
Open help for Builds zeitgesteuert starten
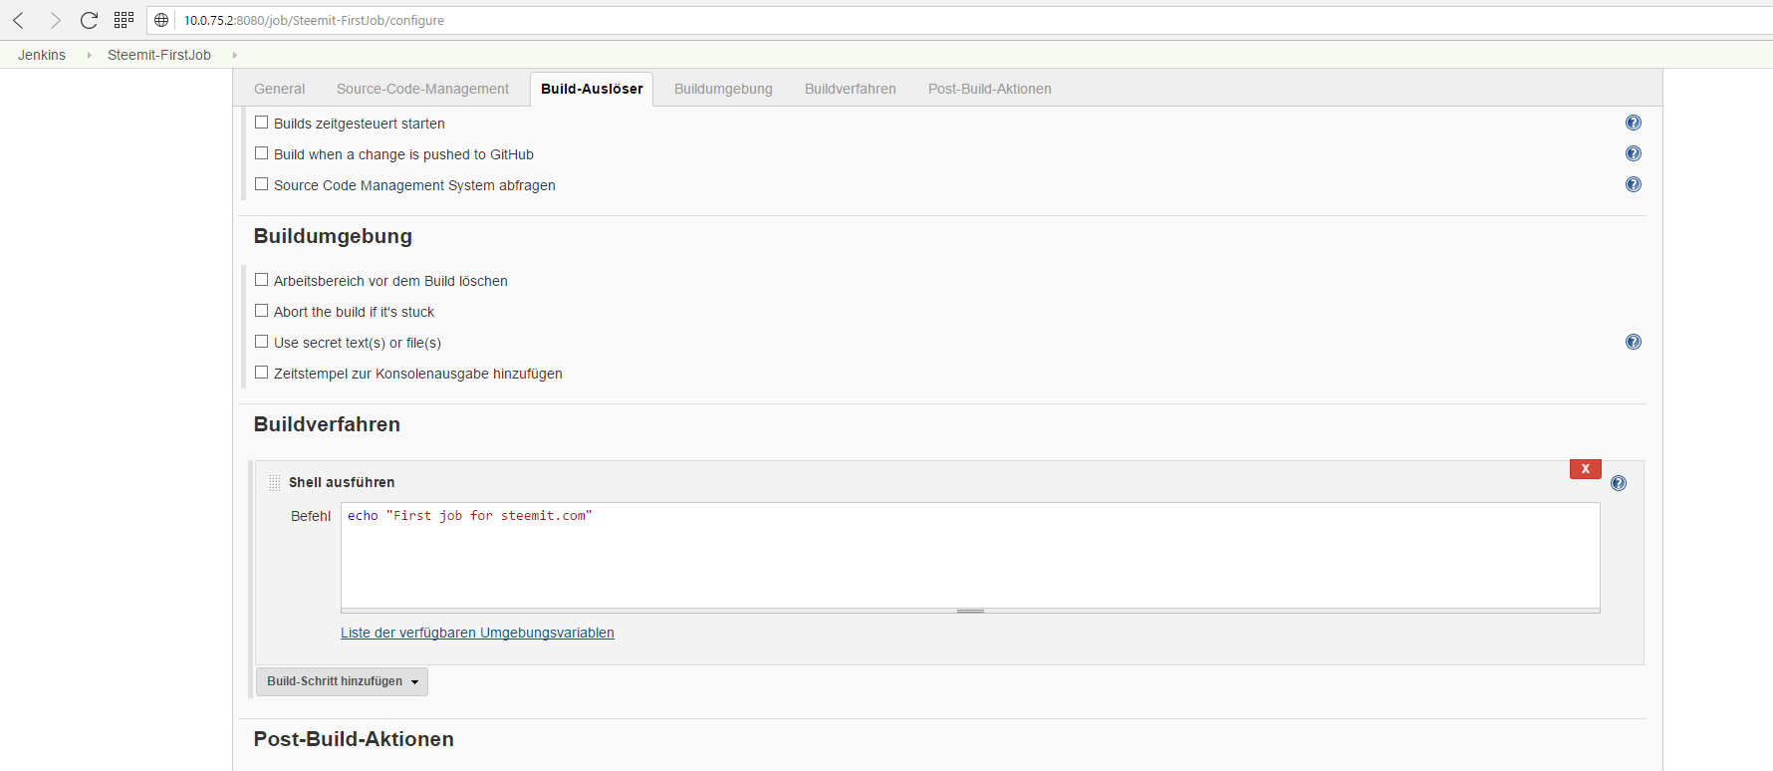[x=1634, y=123]
